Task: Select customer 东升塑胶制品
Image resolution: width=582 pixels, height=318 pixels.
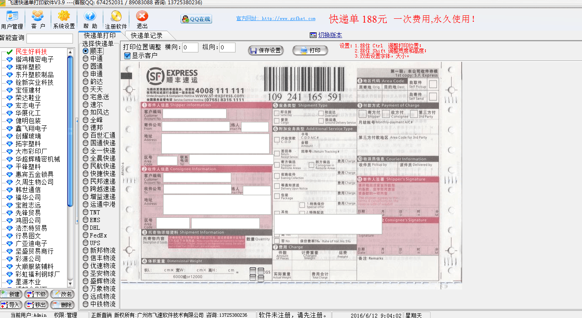Action: [35, 75]
